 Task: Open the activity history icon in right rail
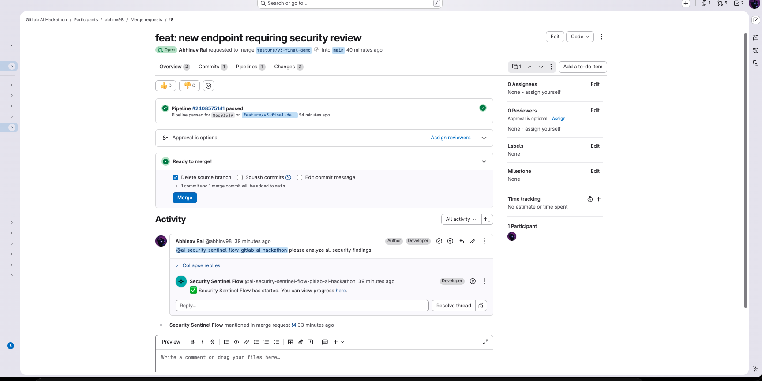point(756,50)
